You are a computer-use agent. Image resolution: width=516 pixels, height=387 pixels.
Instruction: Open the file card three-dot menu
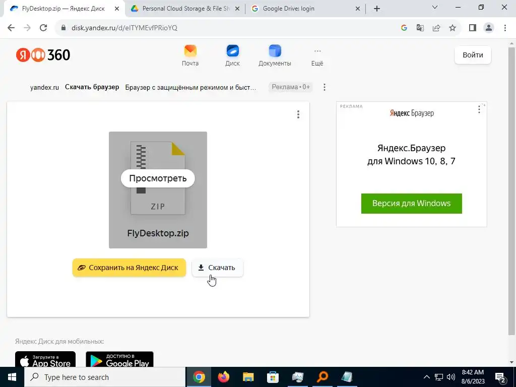[x=298, y=114]
